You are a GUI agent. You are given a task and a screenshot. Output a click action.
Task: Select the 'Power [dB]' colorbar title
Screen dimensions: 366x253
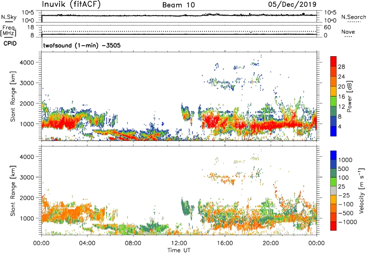click(350, 96)
